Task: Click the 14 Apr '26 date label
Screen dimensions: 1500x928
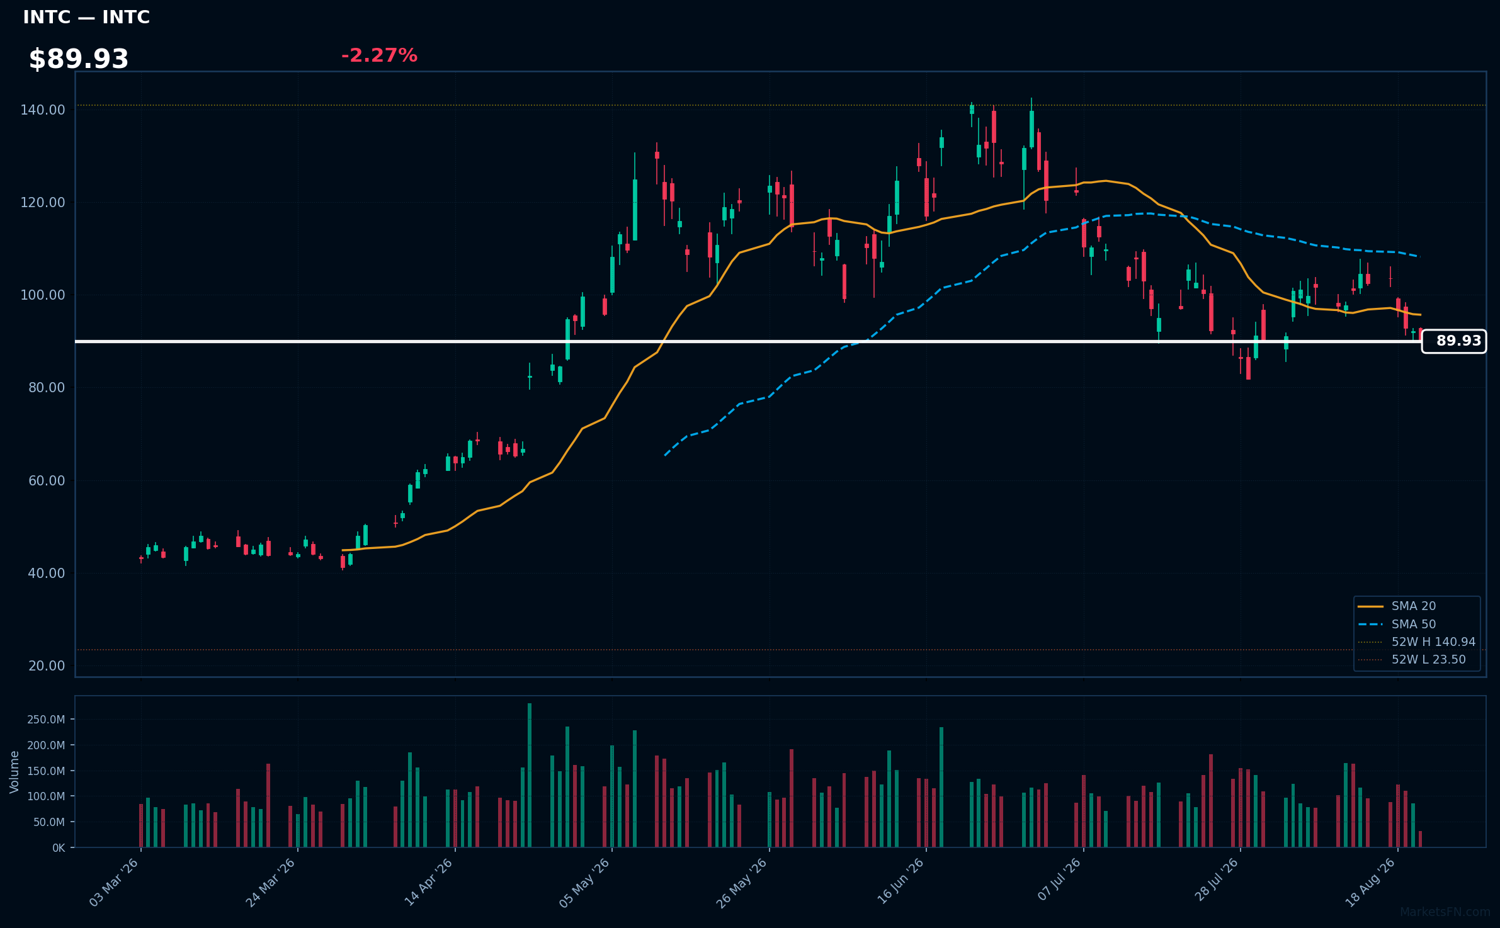Action: (x=428, y=882)
